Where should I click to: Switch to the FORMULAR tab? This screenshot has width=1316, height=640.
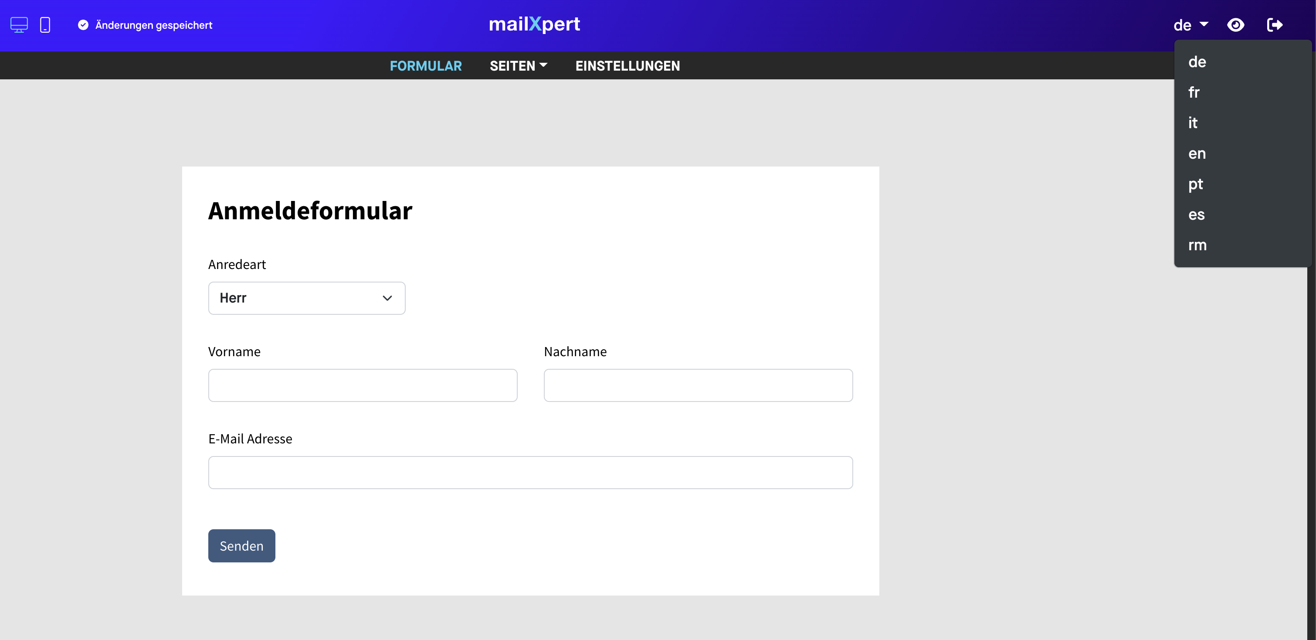(x=426, y=65)
